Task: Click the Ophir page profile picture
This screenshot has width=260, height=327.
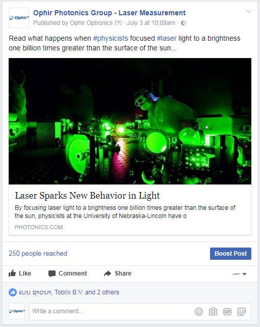Action: 19,18
